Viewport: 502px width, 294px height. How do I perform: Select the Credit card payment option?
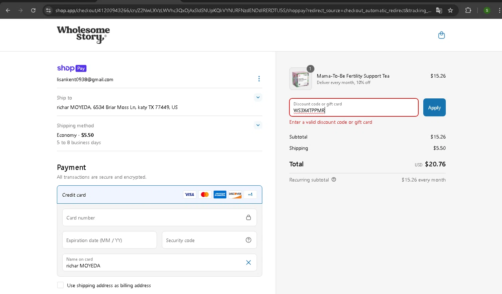pos(159,195)
